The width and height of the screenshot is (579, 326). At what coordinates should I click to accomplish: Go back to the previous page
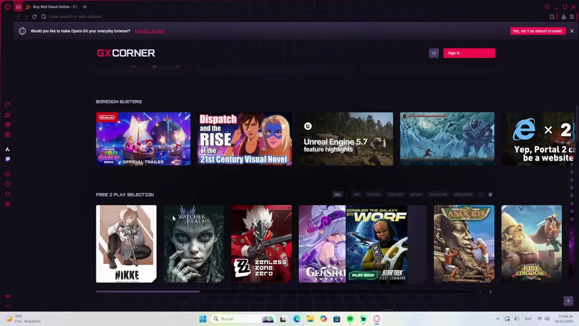point(18,17)
